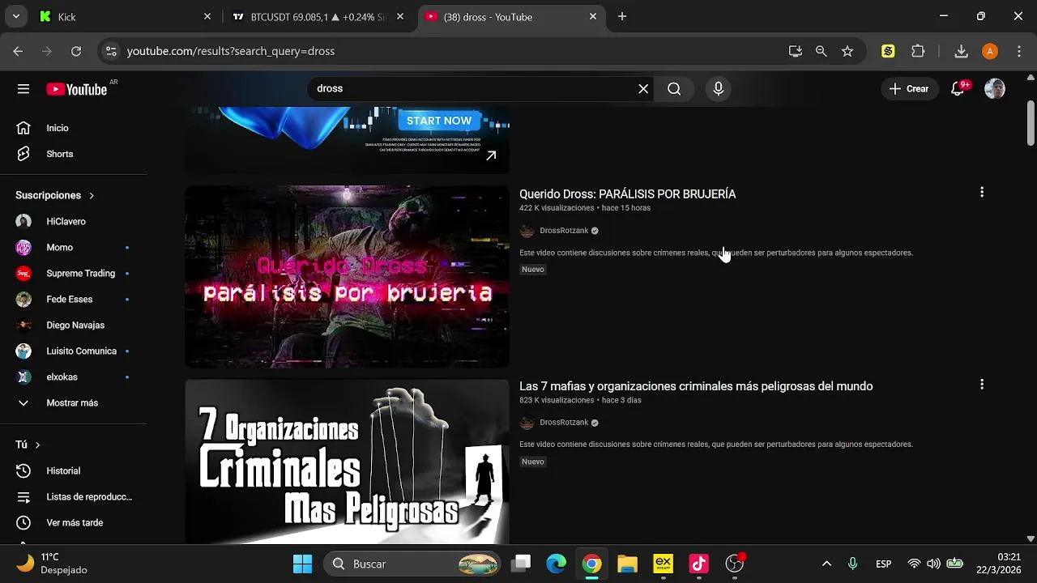1037x583 pixels.
Task: Open Chrome profile avatar A
Action: [990, 51]
